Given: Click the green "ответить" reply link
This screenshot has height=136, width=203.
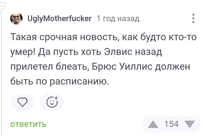Looking at the screenshot, I should click(28, 124).
